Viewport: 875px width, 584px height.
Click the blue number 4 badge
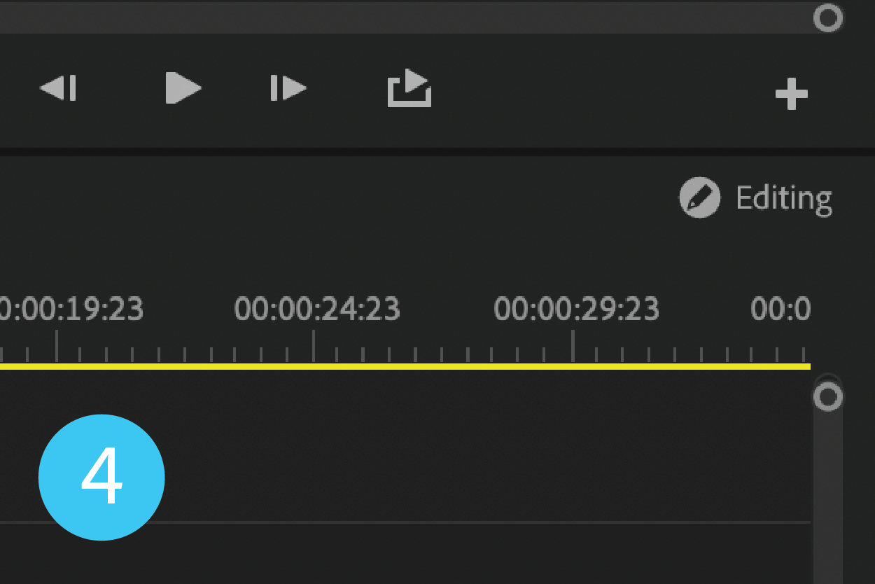101,478
